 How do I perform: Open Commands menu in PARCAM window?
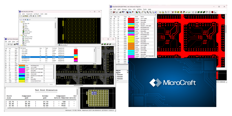[x=29, y=14]
